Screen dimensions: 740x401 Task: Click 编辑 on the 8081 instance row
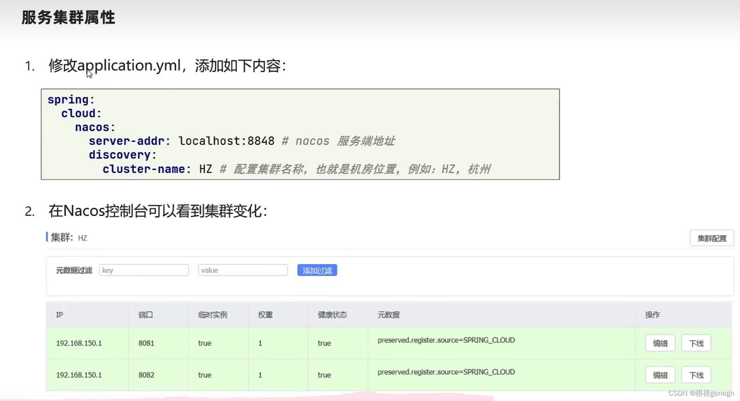coord(659,343)
